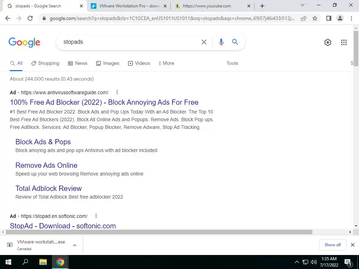
Task: Switch to Videos results
Action: [x=139, y=63]
